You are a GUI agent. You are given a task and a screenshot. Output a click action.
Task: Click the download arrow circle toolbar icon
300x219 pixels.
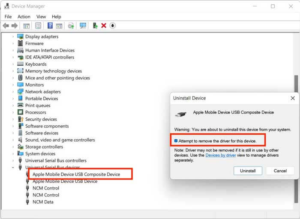point(112,26)
